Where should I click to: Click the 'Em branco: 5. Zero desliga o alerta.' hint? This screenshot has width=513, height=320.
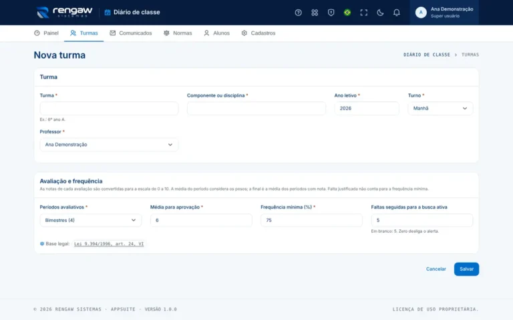coord(405,231)
